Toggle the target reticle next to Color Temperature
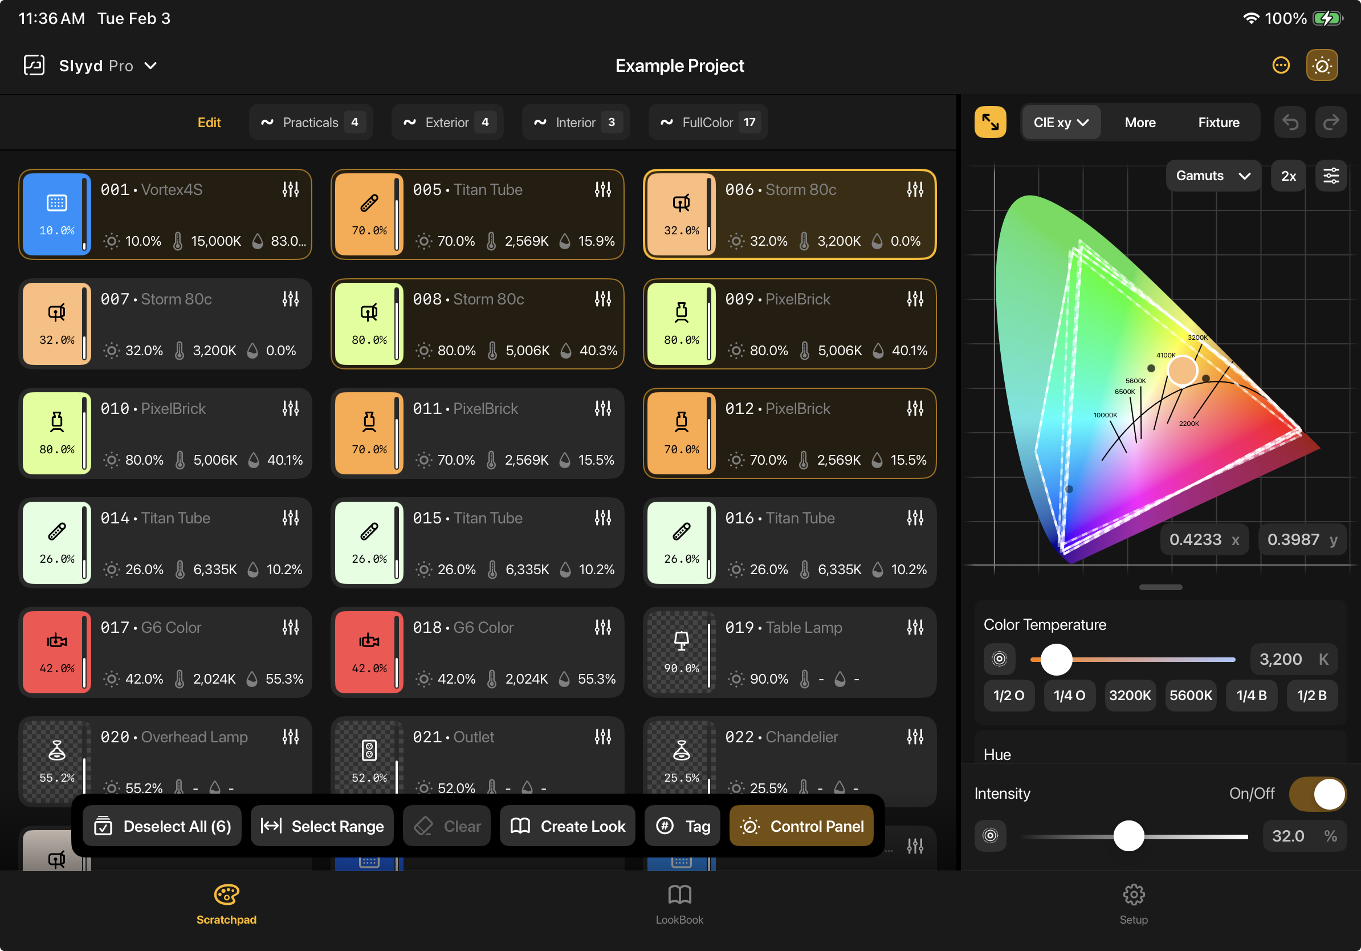Image resolution: width=1361 pixels, height=951 pixels. [x=1000, y=659]
